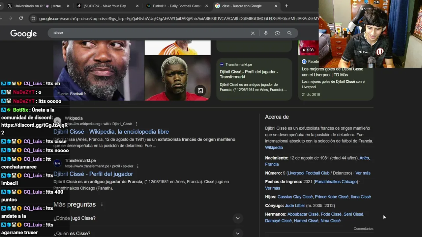Click Comentarios feedback link
Screen dimensions: 422x237
pos(363,229)
